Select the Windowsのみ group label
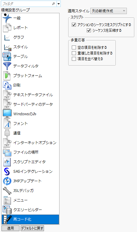The width and height of the screenshot is (137, 232). (x=25, y=114)
